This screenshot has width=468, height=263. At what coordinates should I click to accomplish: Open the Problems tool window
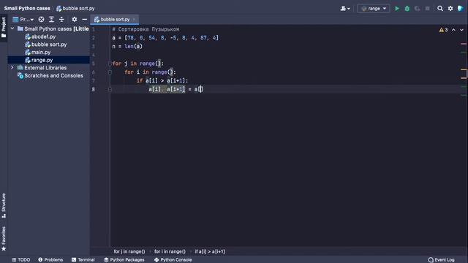tap(50, 260)
